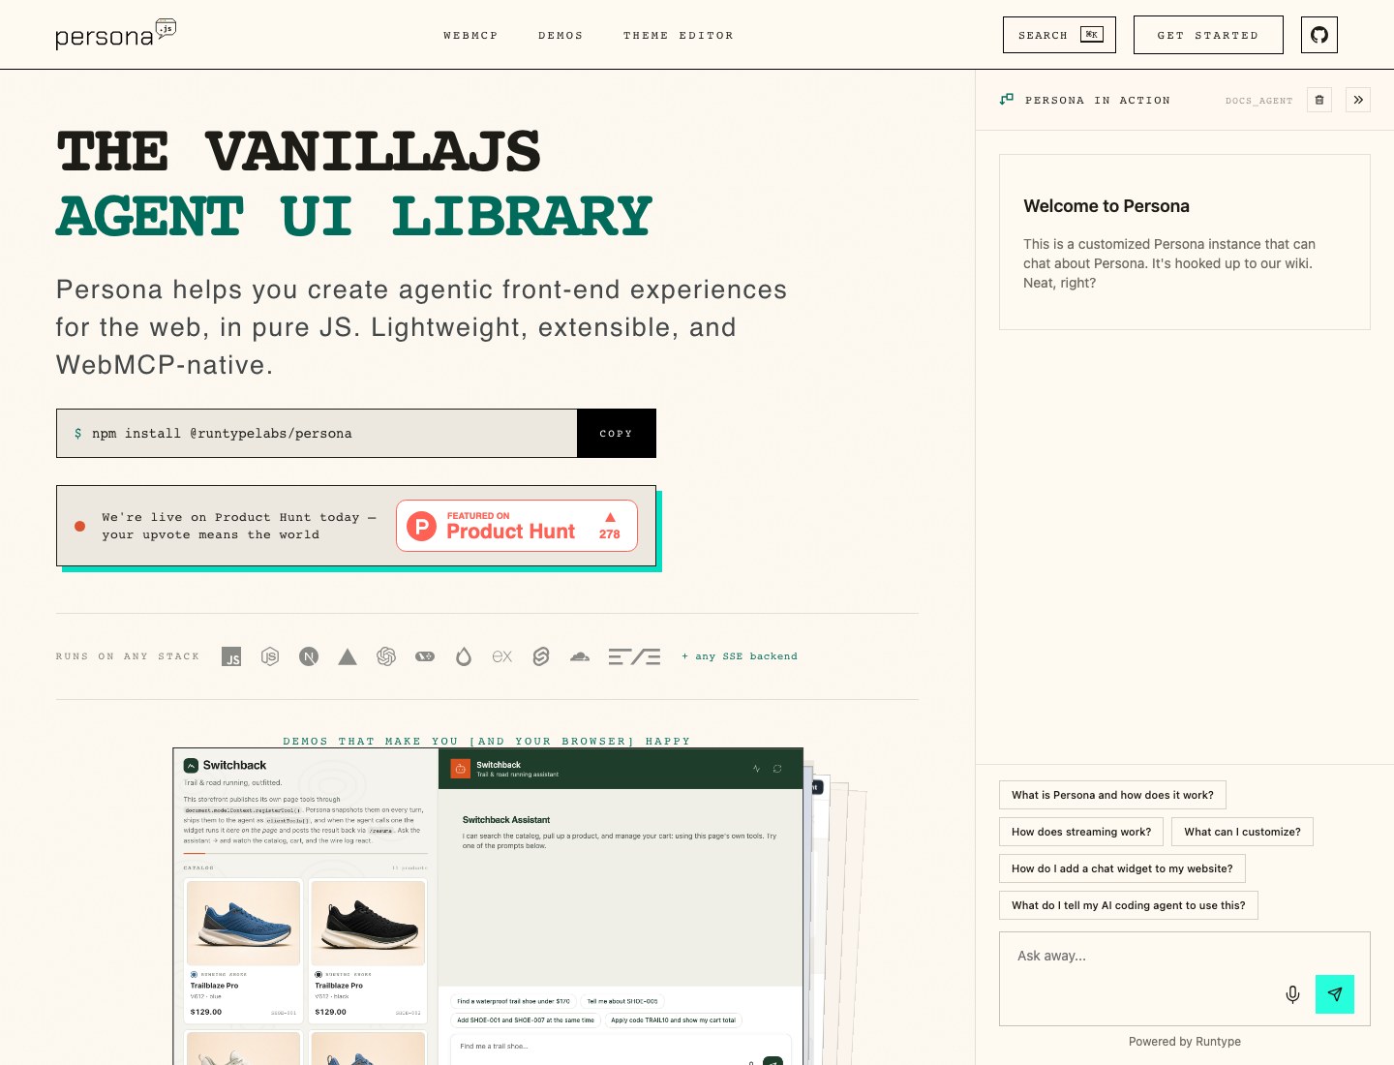
Task: Click the Svelte stack icon
Action: click(x=541, y=656)
